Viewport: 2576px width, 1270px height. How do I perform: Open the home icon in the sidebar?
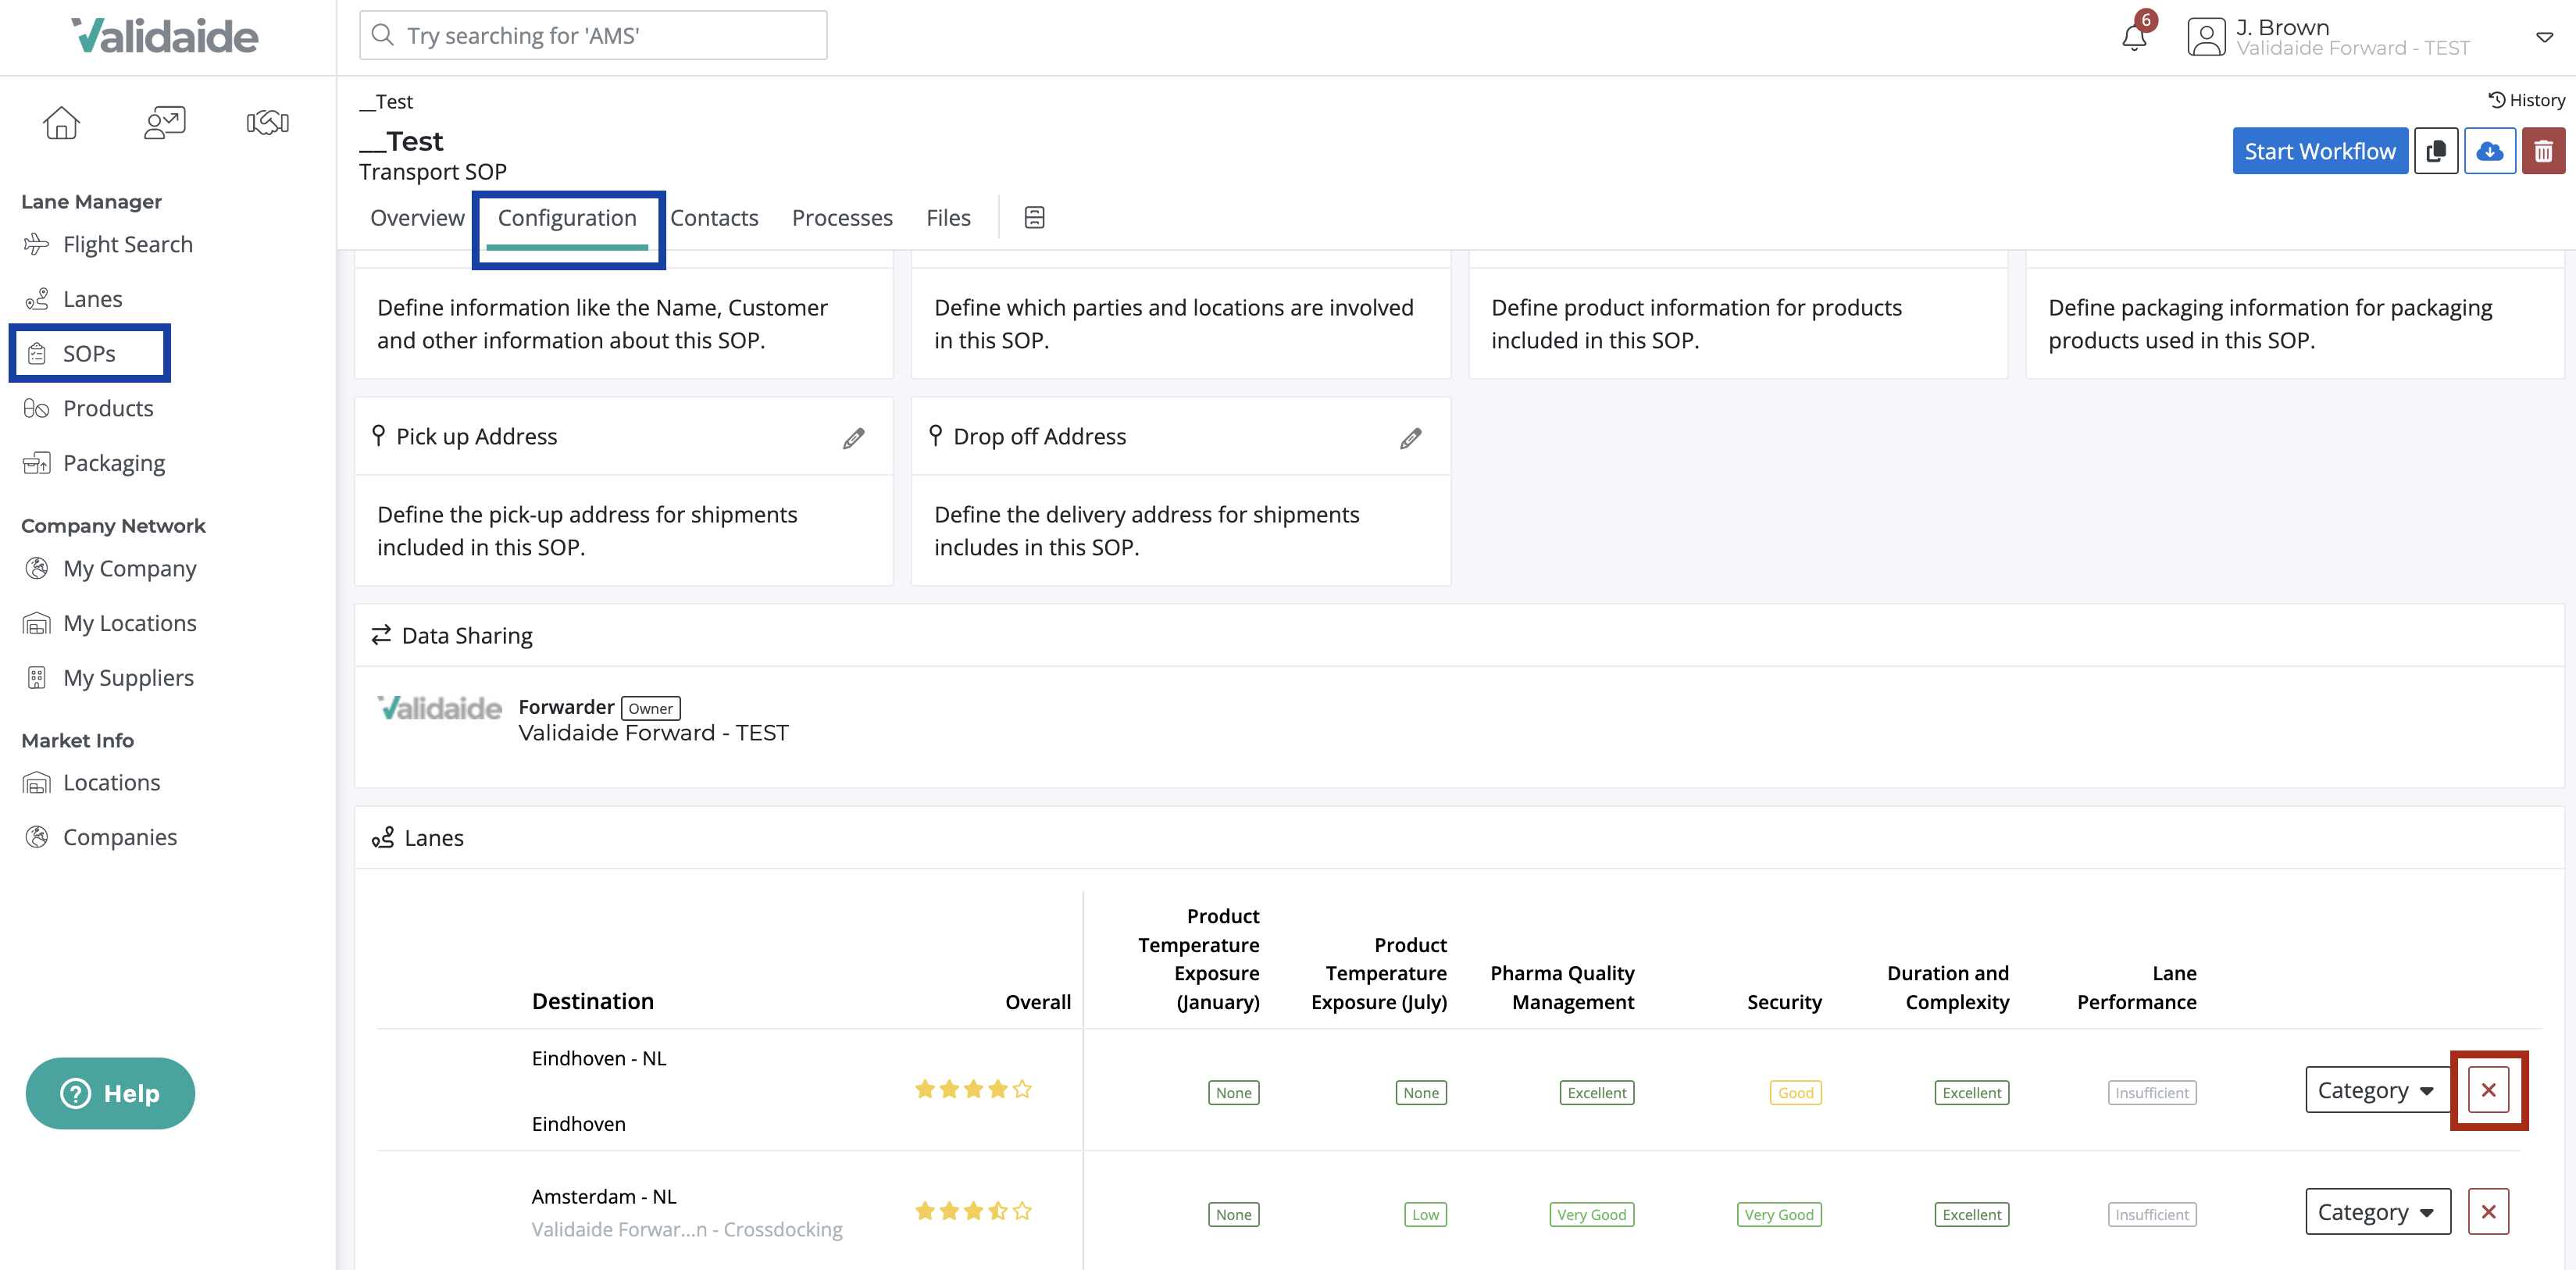click(61, 122)
